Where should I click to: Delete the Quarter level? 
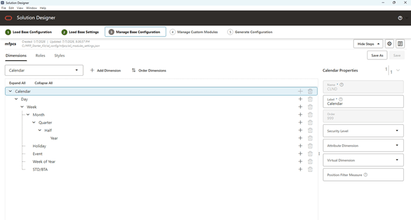[310, 123]
